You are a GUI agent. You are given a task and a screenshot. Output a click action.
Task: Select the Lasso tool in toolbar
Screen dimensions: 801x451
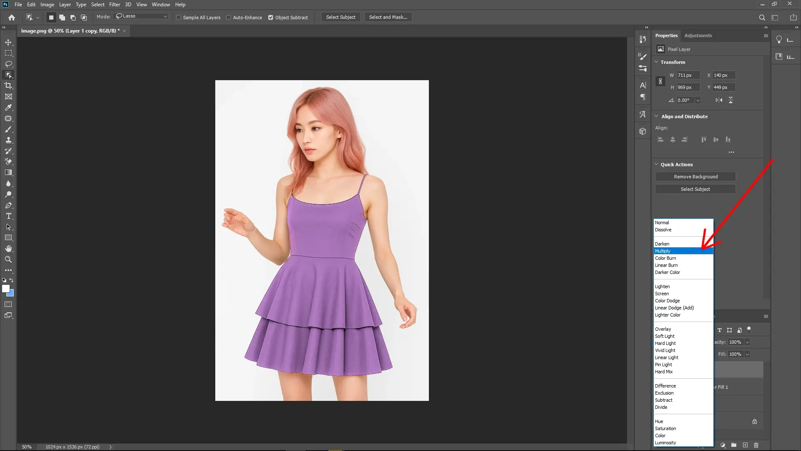[8, 64]
